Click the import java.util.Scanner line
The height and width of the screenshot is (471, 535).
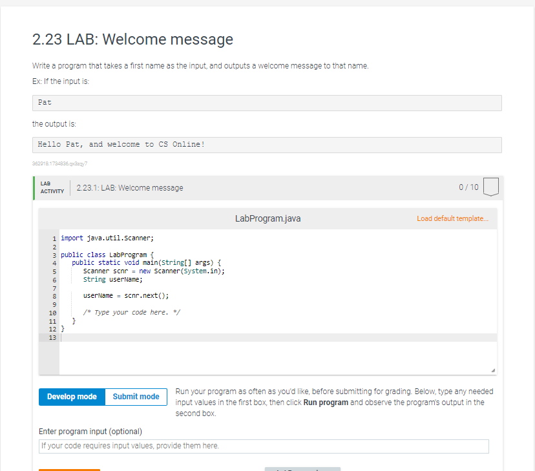tap(107, 238)
